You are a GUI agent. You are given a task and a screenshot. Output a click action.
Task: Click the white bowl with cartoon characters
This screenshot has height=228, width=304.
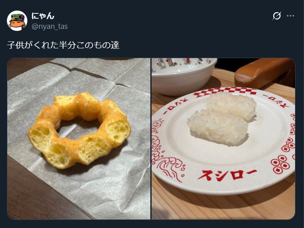tap(184, 76)
